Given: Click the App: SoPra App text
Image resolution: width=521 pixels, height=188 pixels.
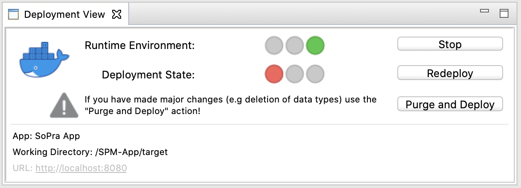Looking at the screenshot, I should coord(46,136).
